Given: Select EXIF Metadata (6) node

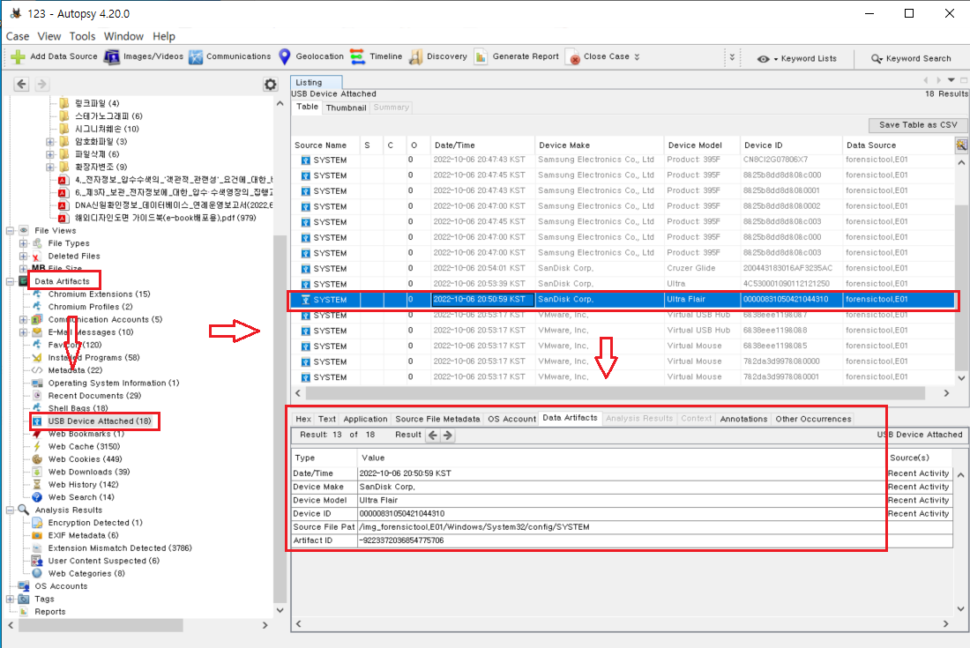Looking at the screenshot, I should click(83, 535).
